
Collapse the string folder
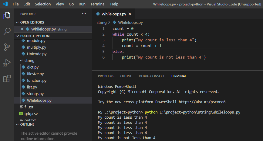point(21,61)
